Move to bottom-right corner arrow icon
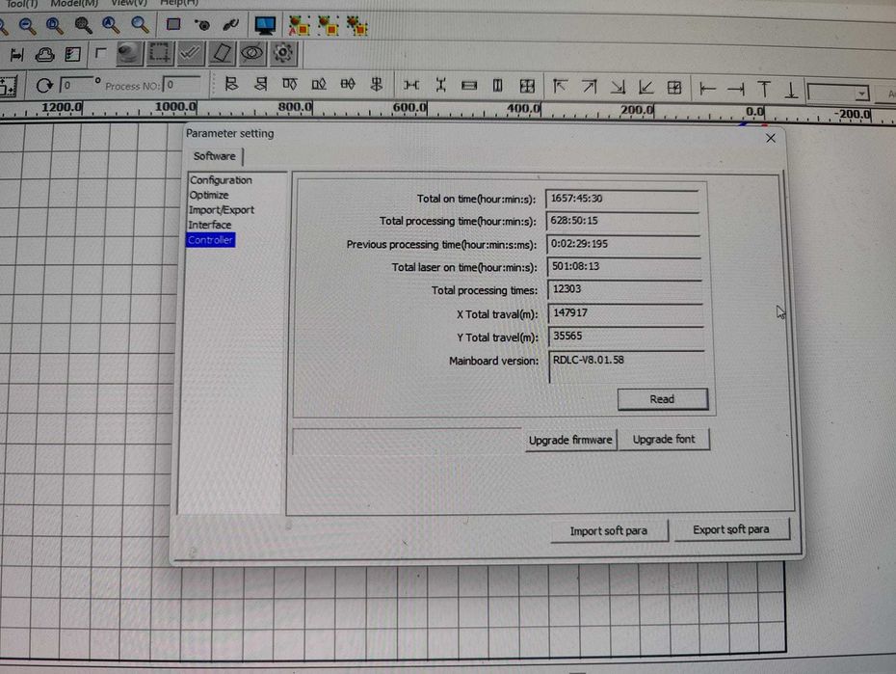 coord(618,87)
